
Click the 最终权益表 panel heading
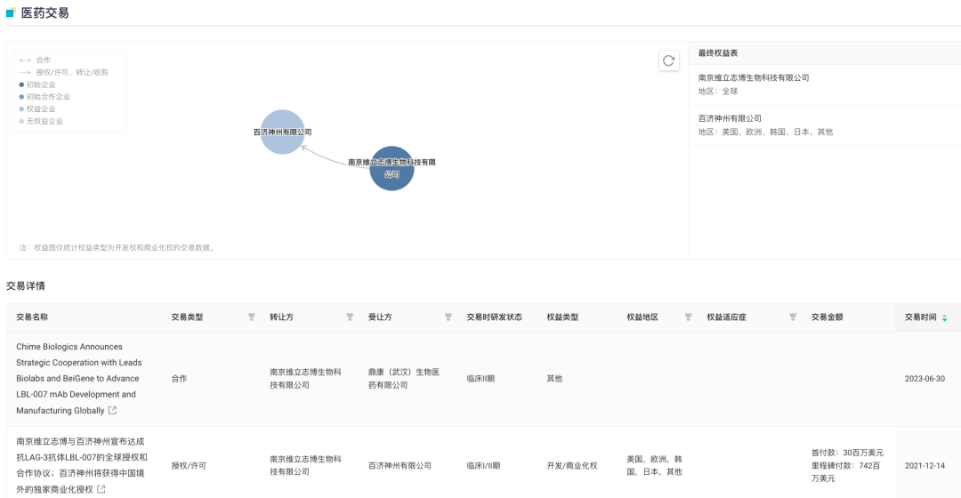(x=718, y=53)
